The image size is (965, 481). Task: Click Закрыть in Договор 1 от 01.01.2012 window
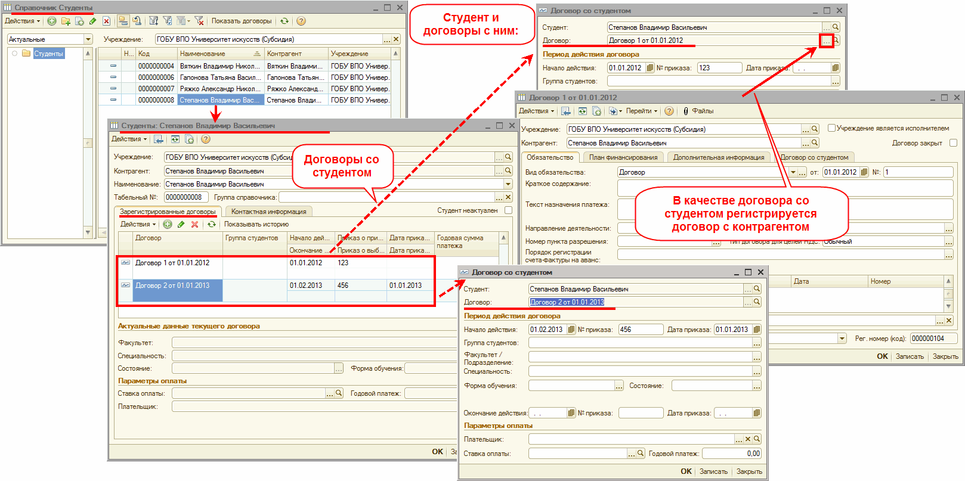pyautogui.click(x=945, y=356)
